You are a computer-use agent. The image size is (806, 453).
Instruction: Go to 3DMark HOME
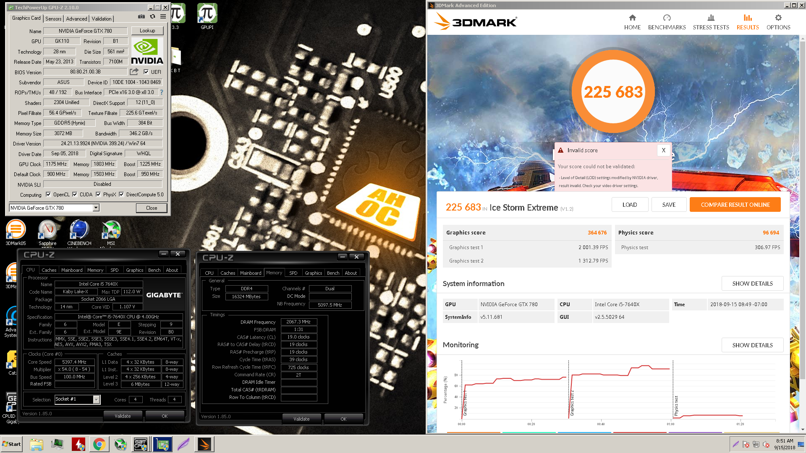pos(632,22)
